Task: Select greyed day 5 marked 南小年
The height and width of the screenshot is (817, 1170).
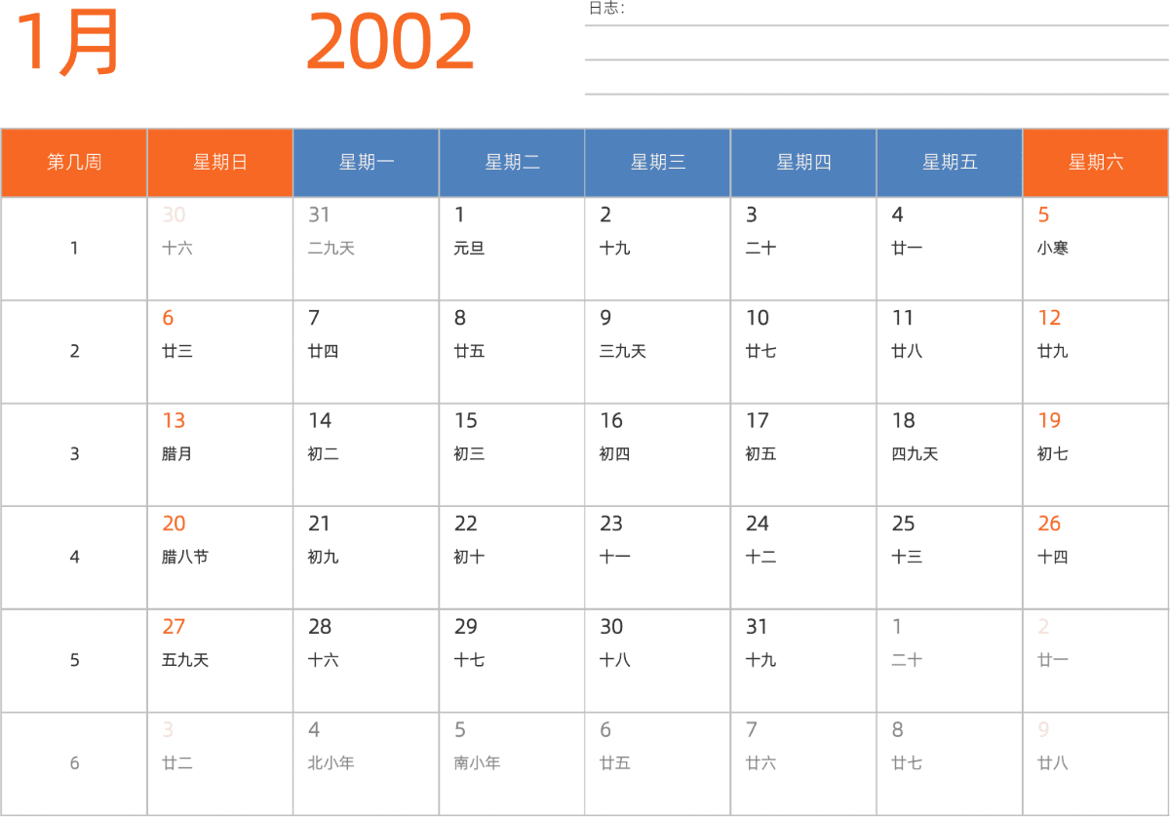Action: pyautogui.click(x=512, y=763)
